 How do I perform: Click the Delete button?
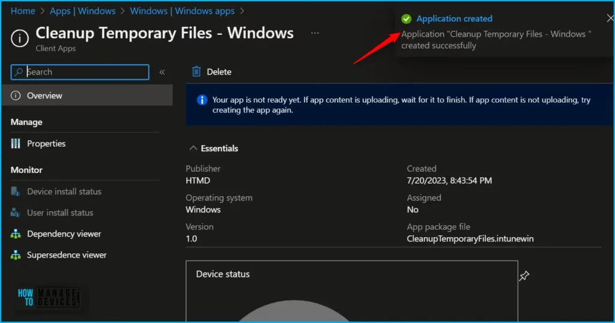tap(212, 71)
